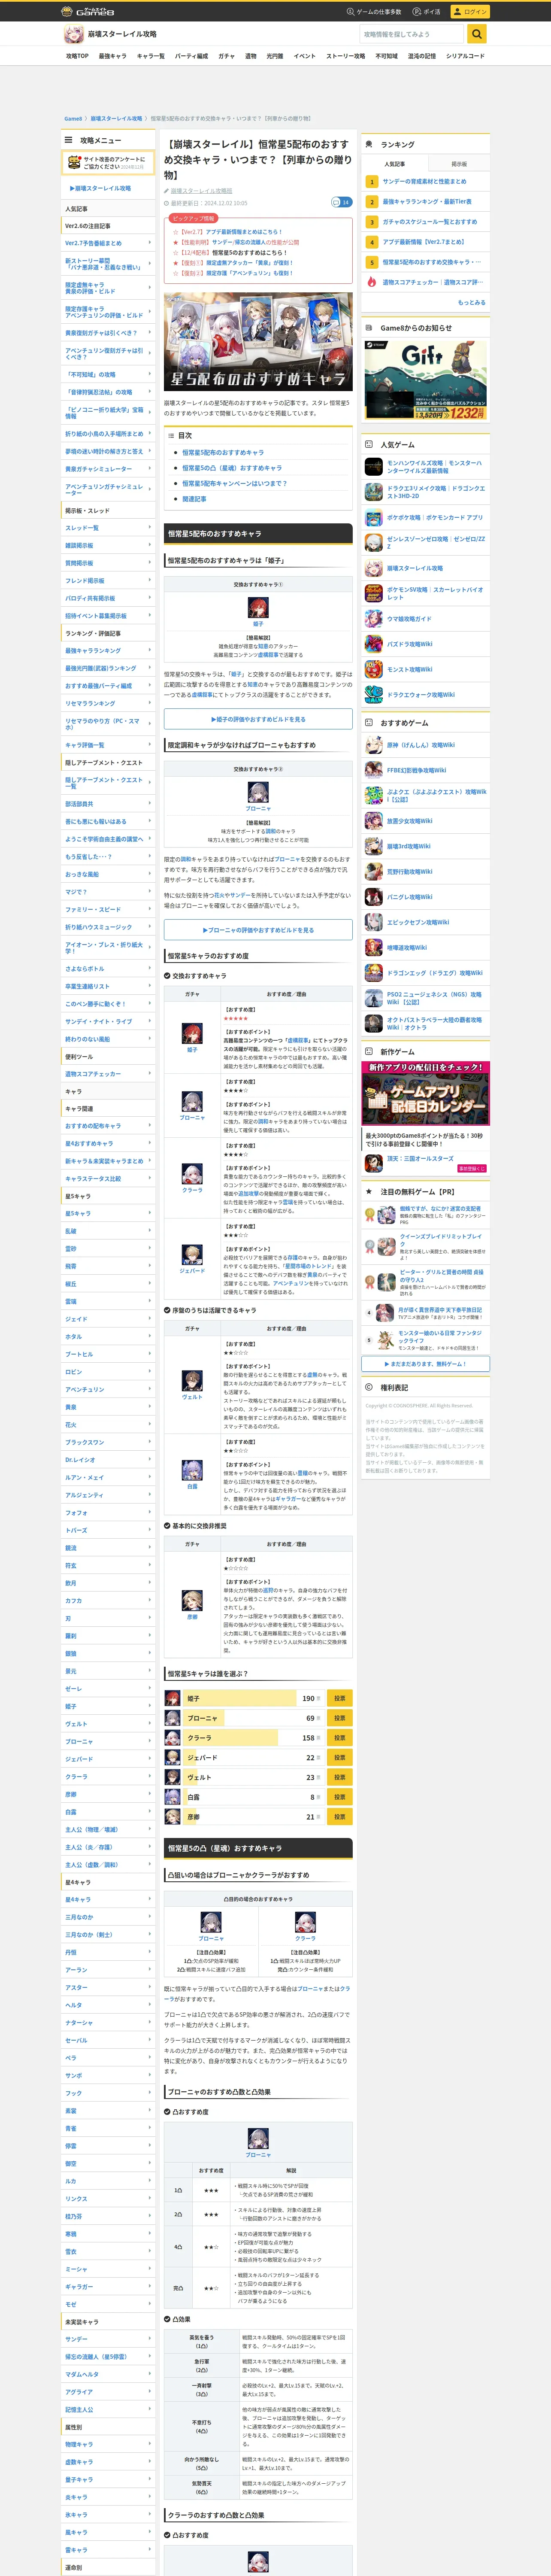The width and height of the screenshot is (551, 2576).
Task: Vote for クラーラ with the 投票 button
Action: pos(339,1738)
